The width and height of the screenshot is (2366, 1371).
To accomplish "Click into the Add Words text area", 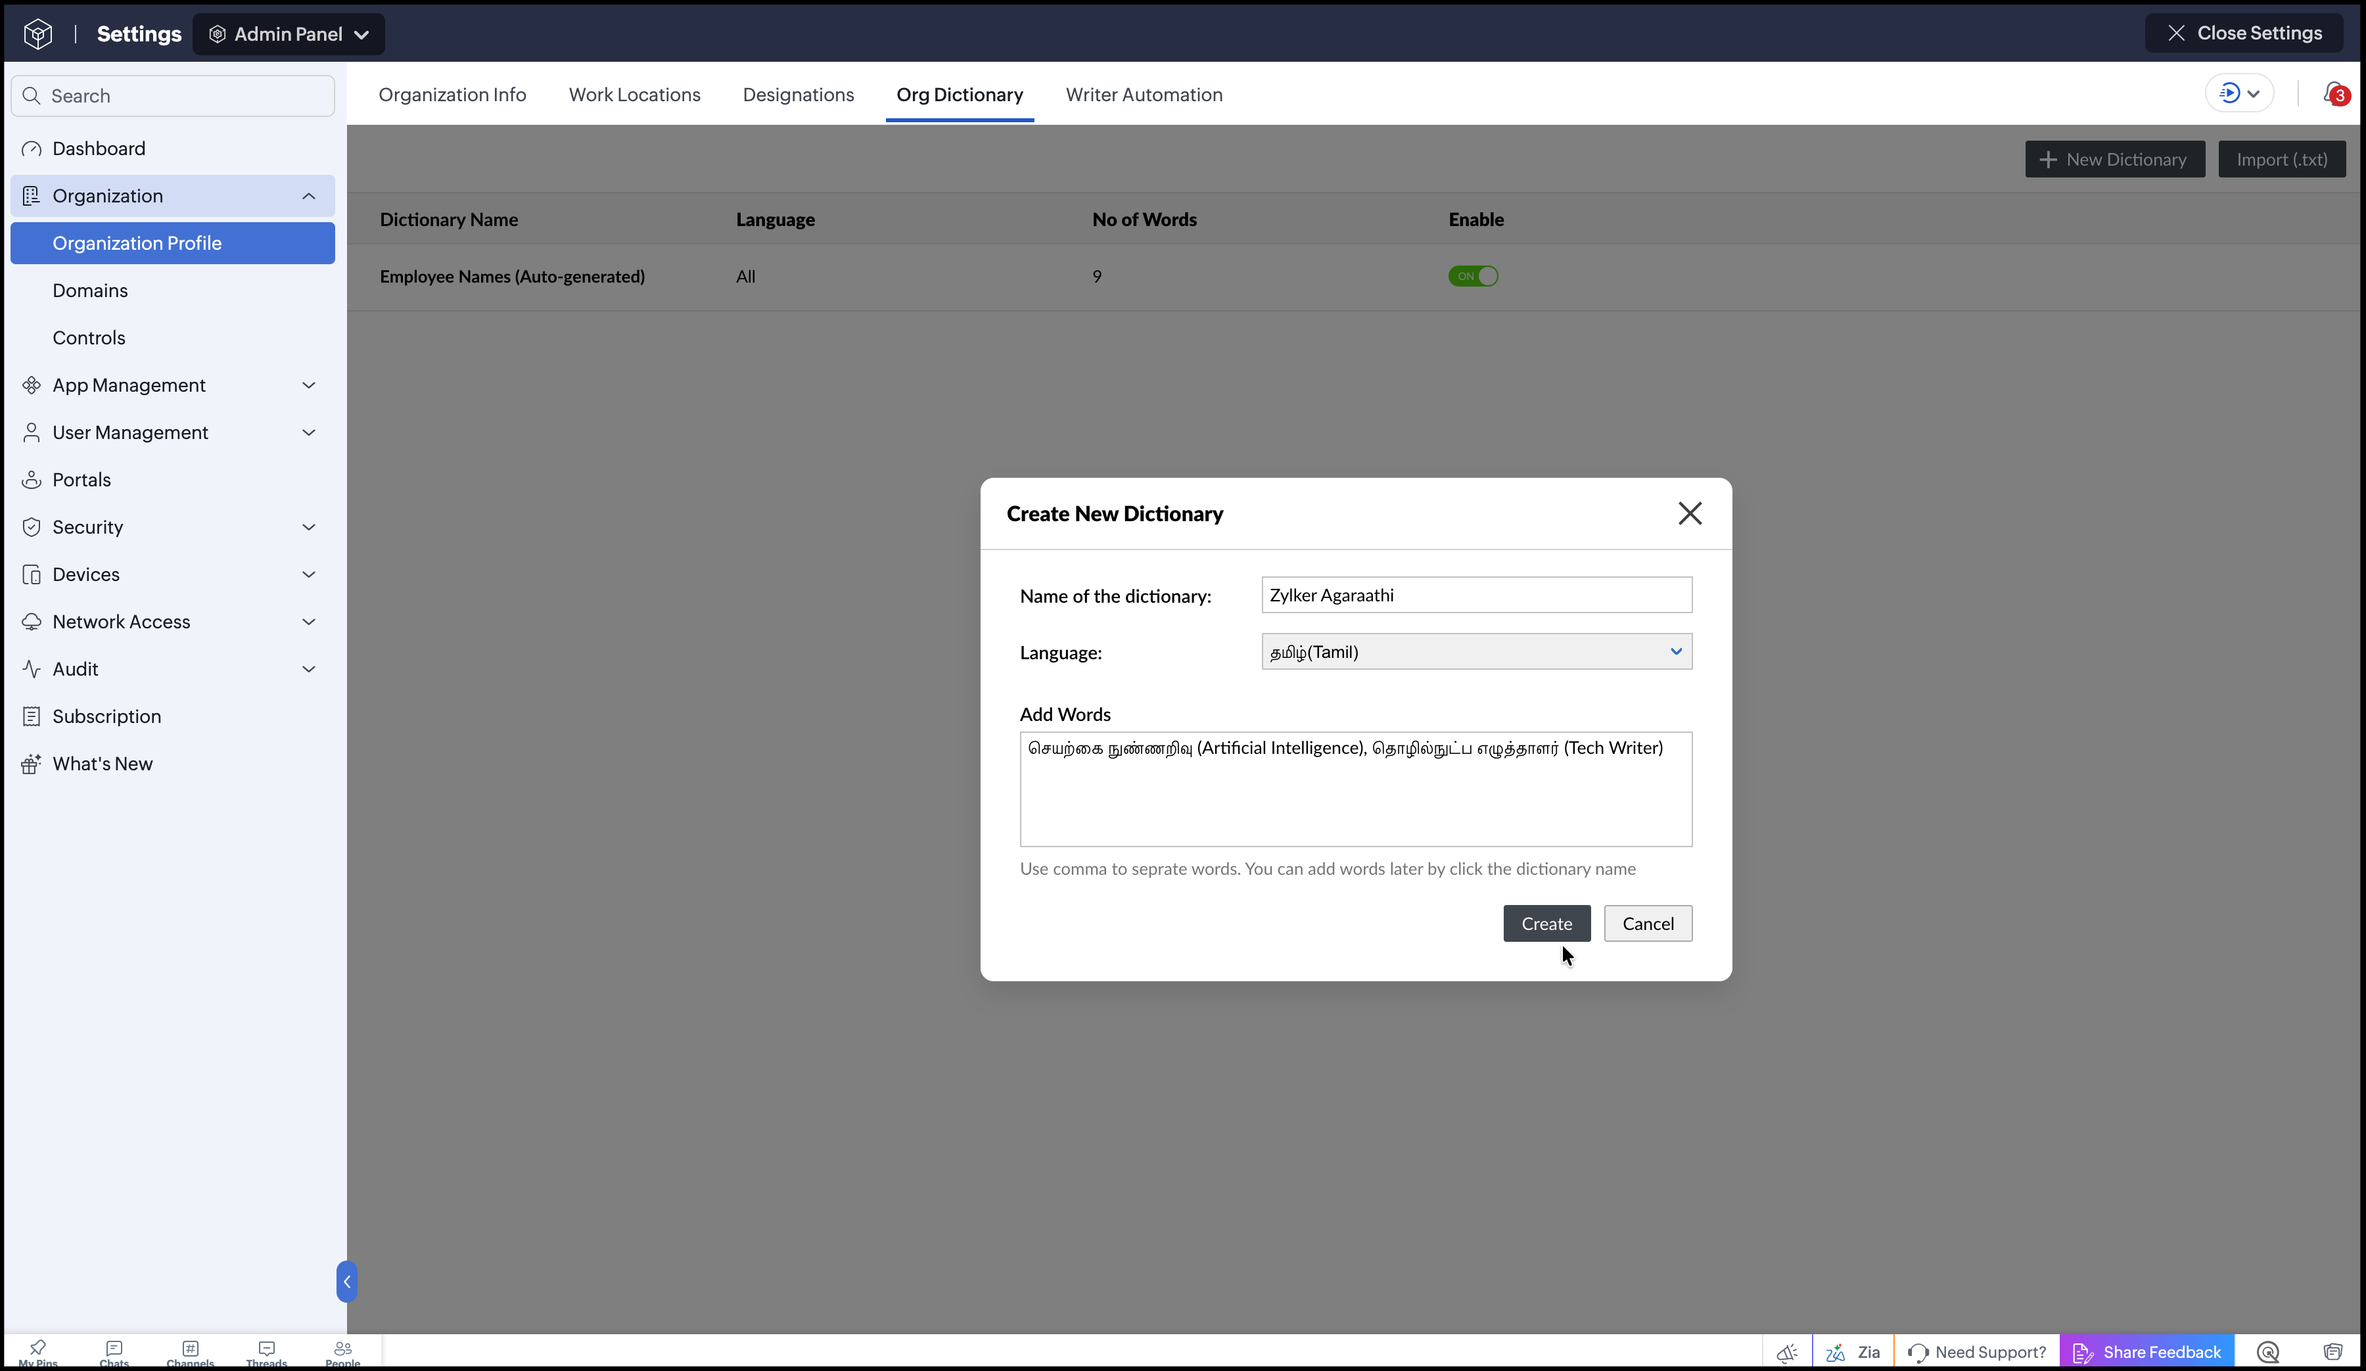I will [1356, 790].
